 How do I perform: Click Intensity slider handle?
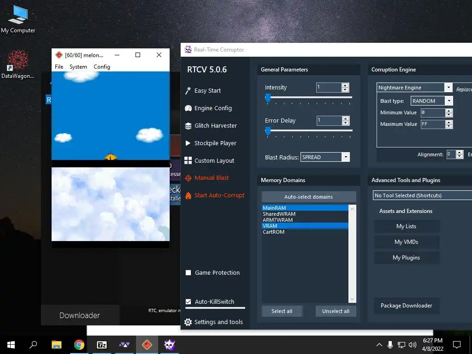tap(268, 98)
